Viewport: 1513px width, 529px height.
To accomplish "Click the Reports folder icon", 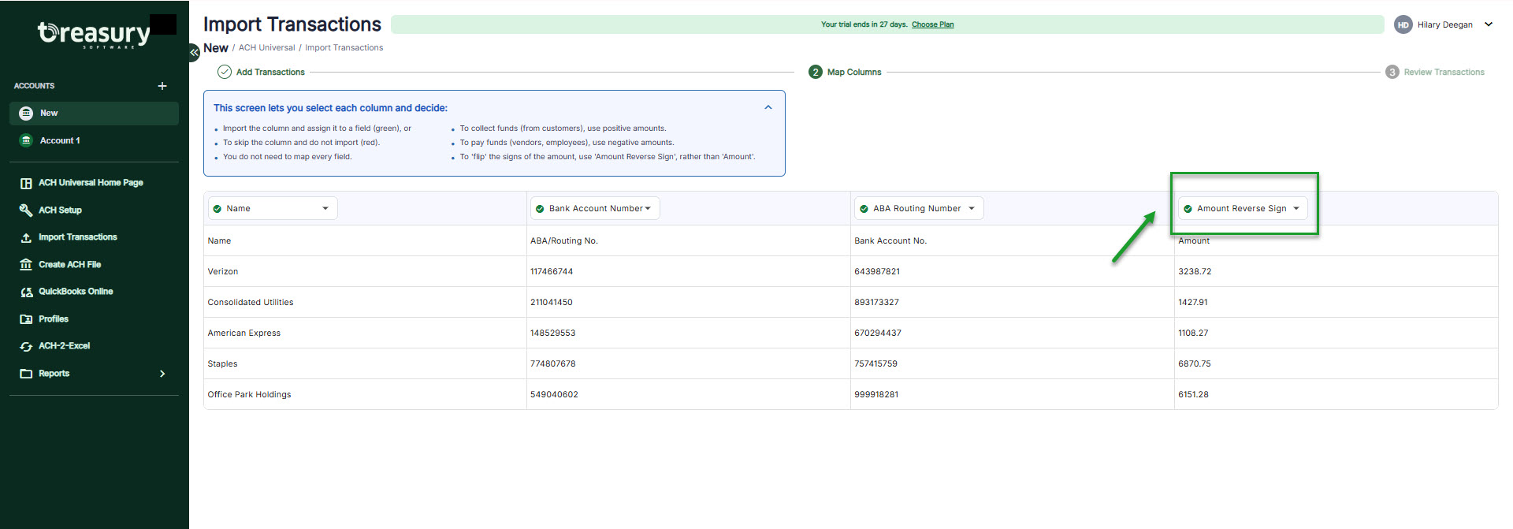I will point(26,374).
